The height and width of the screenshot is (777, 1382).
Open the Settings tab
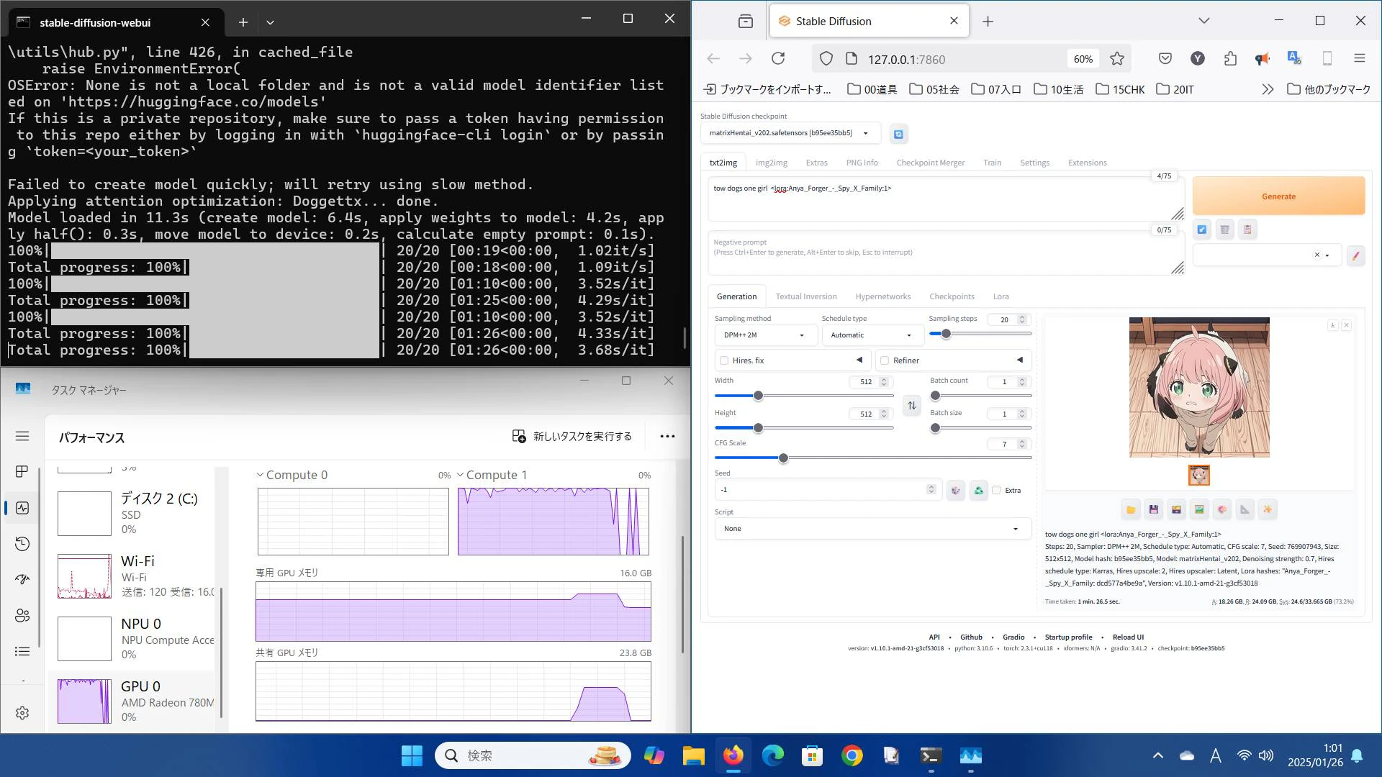[1034, 163]
